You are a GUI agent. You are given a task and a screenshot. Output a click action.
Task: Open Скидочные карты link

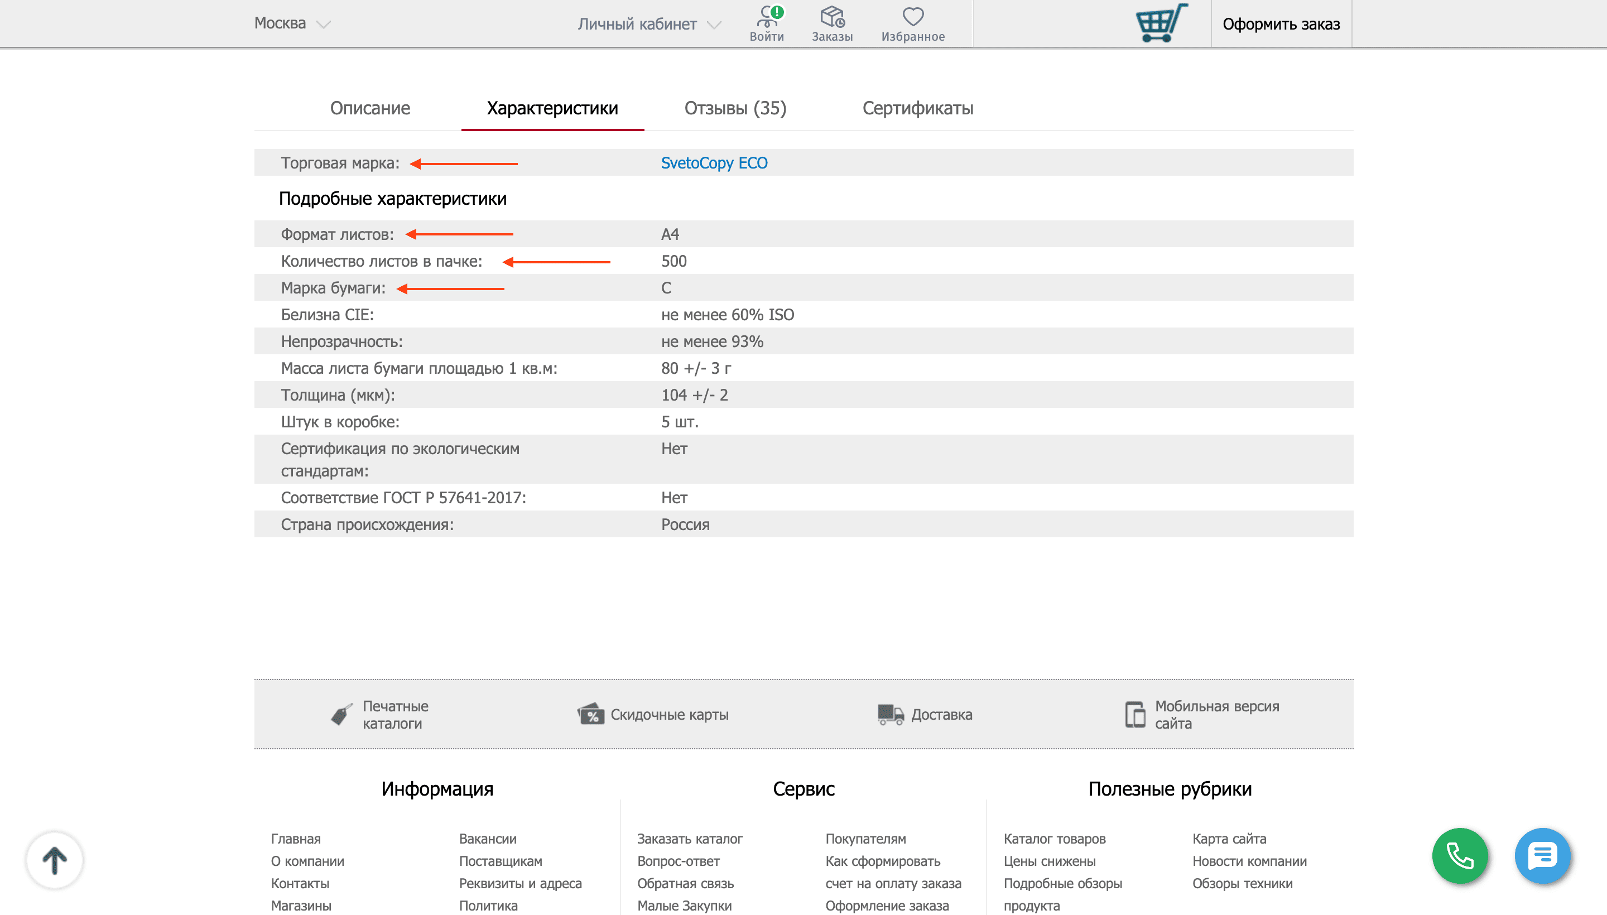click(670, 715)
